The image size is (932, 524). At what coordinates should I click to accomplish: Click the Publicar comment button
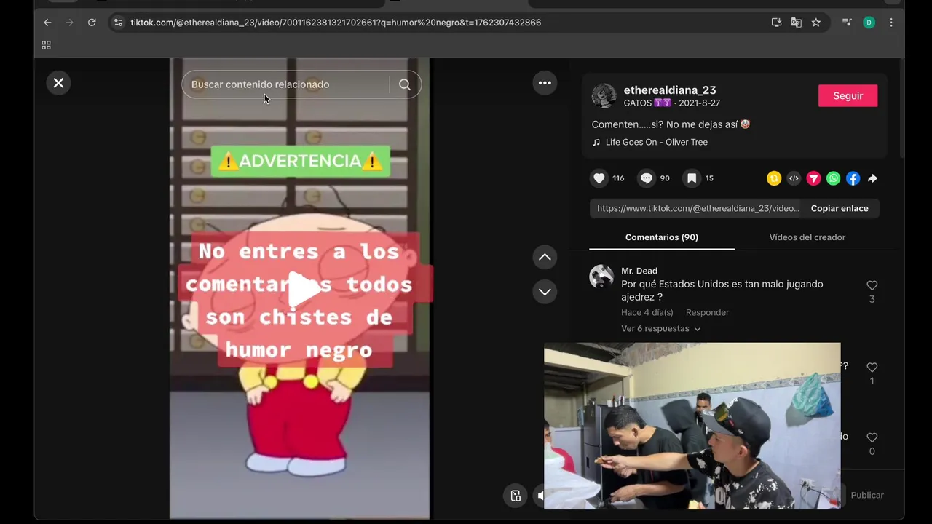[x=866, y=495]
